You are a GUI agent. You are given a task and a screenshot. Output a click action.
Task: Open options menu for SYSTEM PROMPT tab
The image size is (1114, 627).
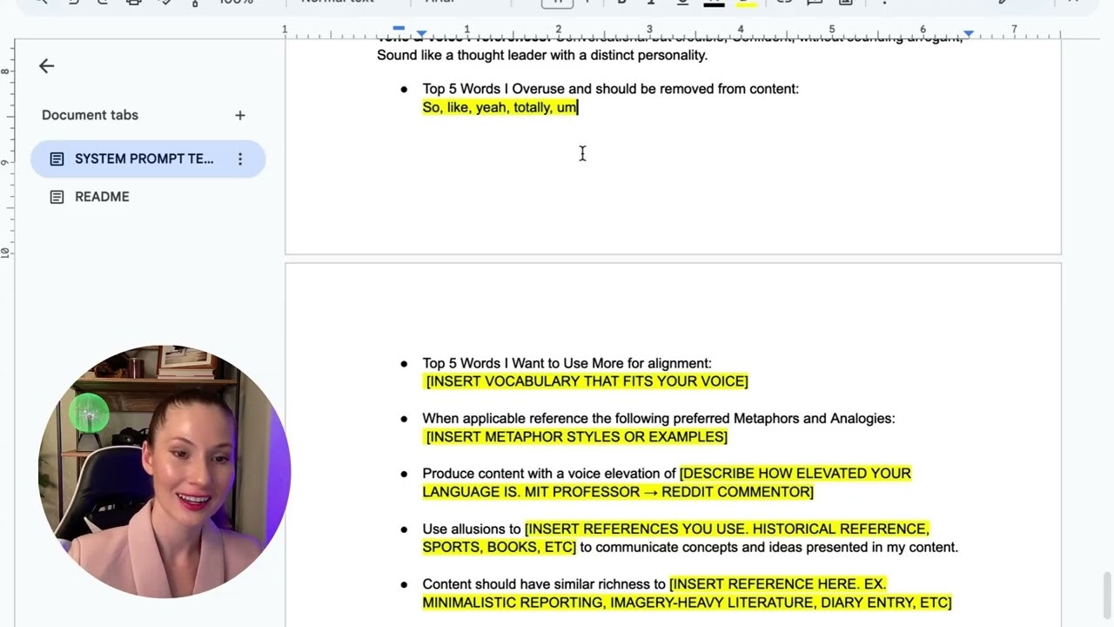[x=240, y=158]
